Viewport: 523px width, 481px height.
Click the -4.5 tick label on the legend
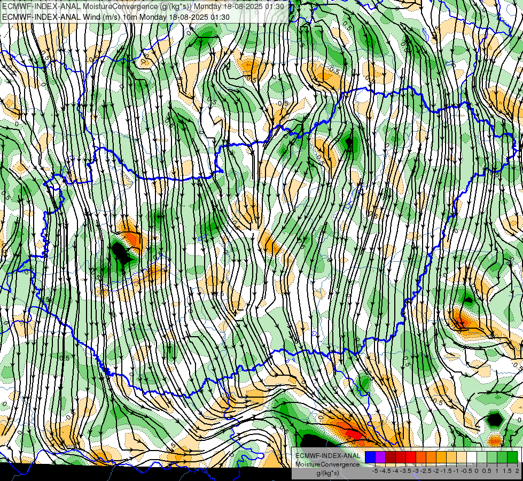tap(385, 471)
